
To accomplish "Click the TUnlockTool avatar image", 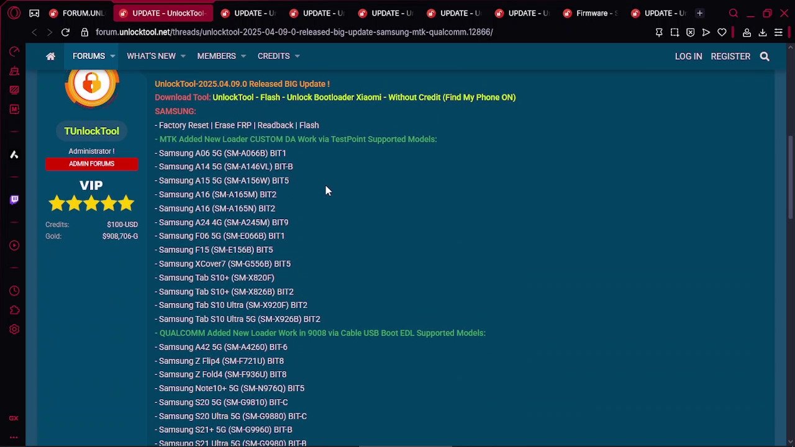I will coord(91,87).
